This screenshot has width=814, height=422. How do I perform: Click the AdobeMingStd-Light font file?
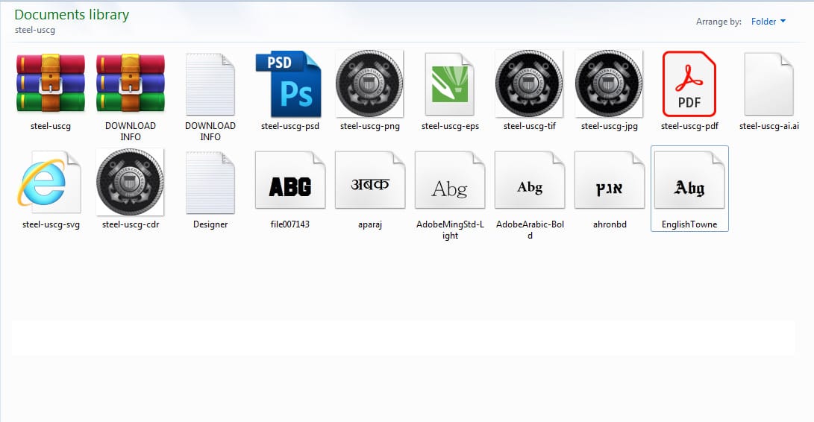click(x=450, y=181)
